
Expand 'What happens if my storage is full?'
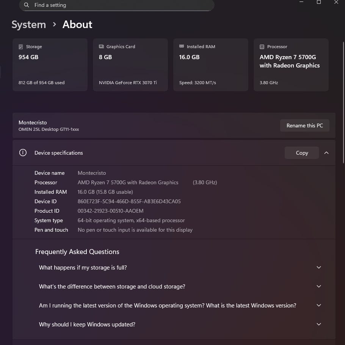click(318, 267)
